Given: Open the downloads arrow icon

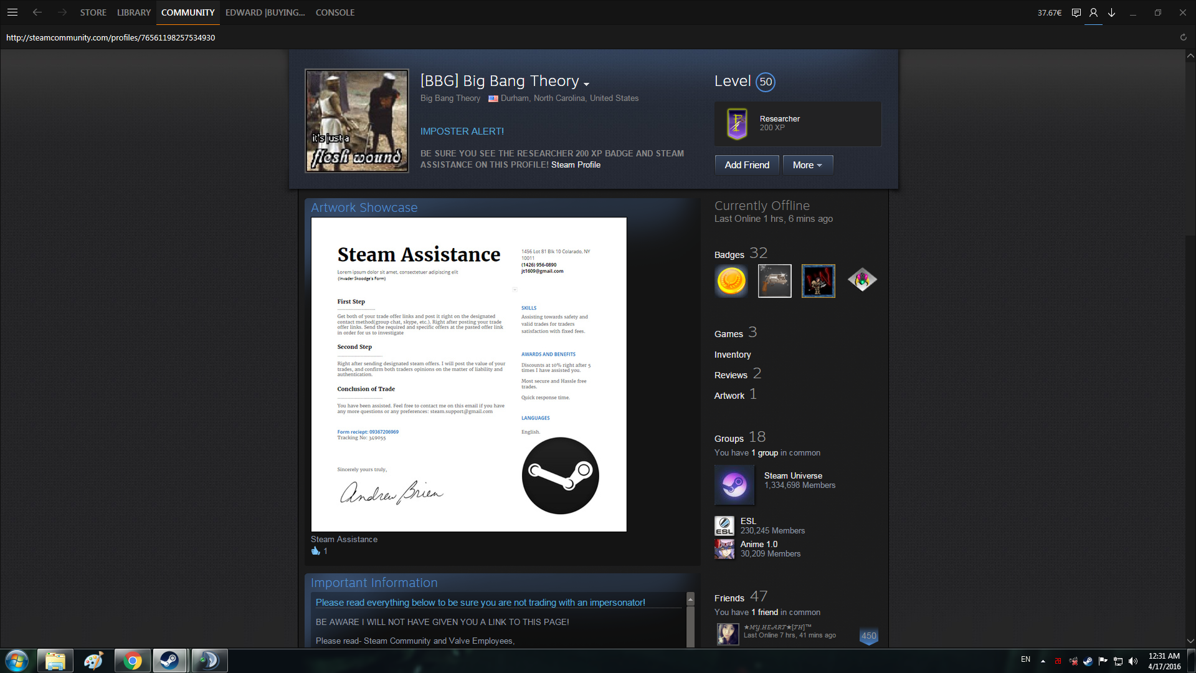Looking at the screenshot, I should coord(1111,12).
